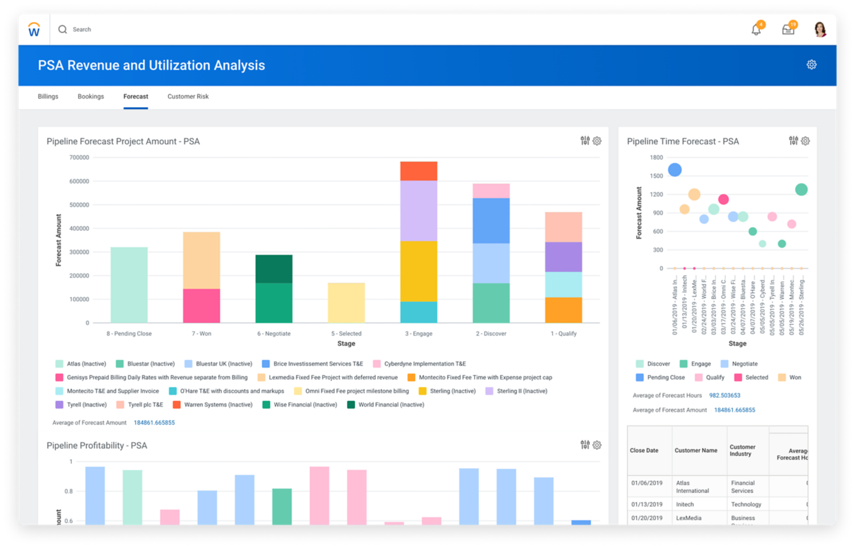Open filter sliders icon for Pipeline Profitability
Screen dimensions: 855x548
[585, 445]
